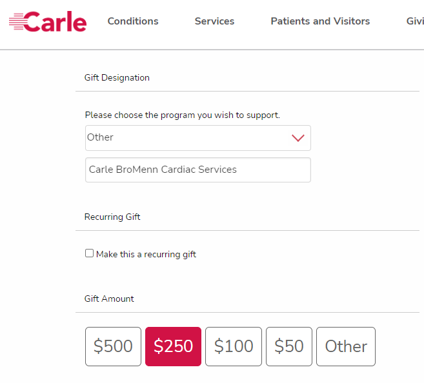Click the red chevron in program dropdown

pos(298,138)
